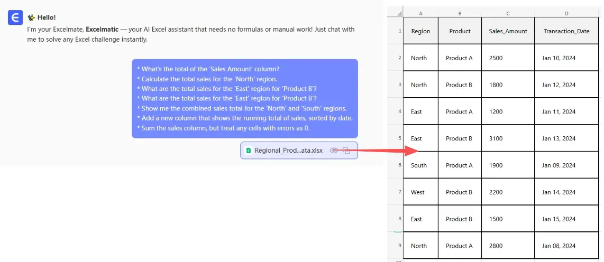Click the West region cell
Screen dimensions: 604x262
420,192
